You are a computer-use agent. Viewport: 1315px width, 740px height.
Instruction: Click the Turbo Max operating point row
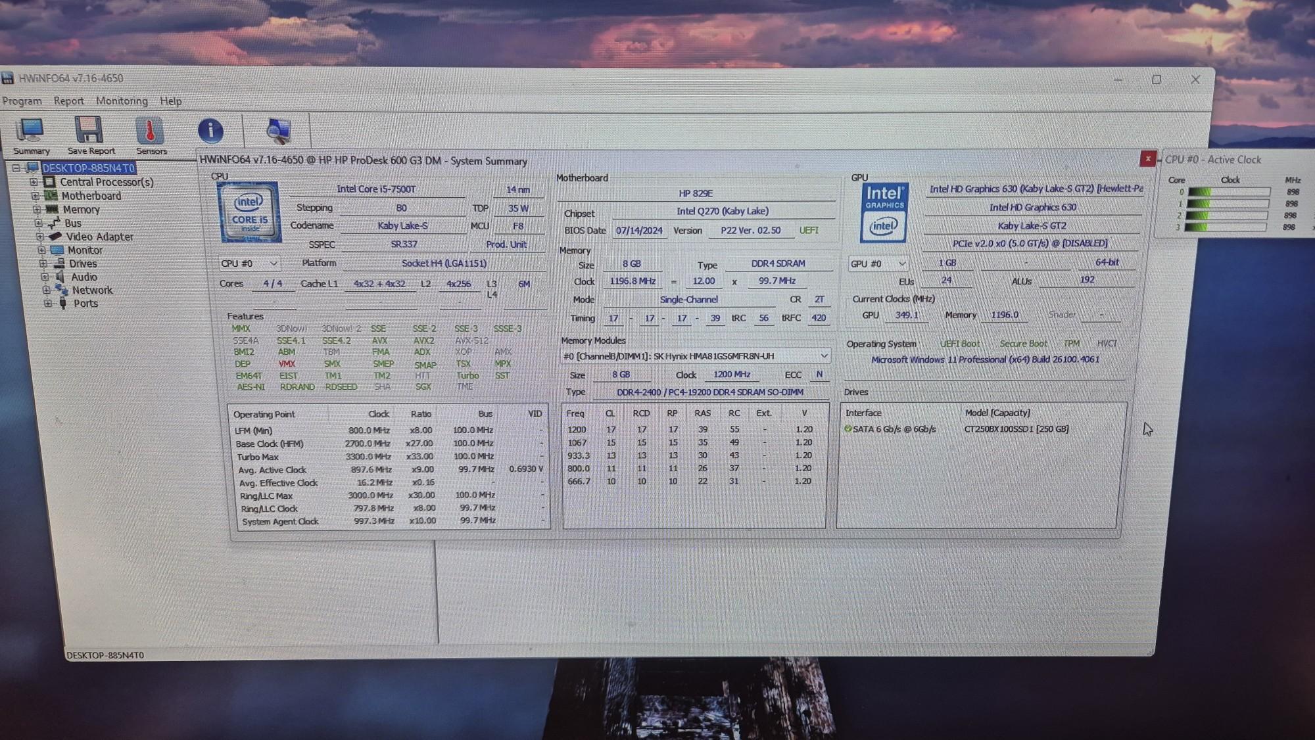391,456
